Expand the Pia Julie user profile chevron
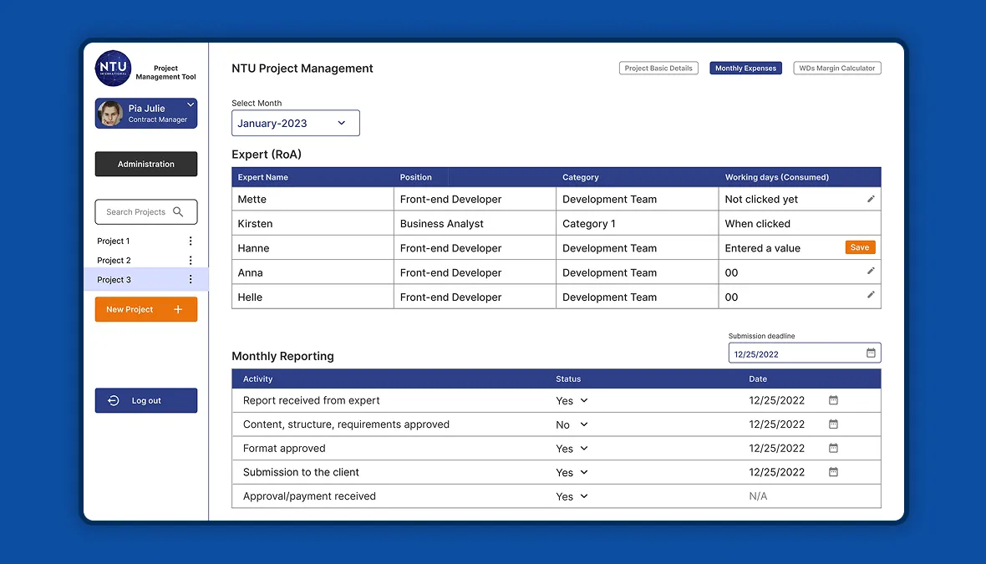This screenshot has height=564, width=986. pyautogui.click(x=190, y=104)
